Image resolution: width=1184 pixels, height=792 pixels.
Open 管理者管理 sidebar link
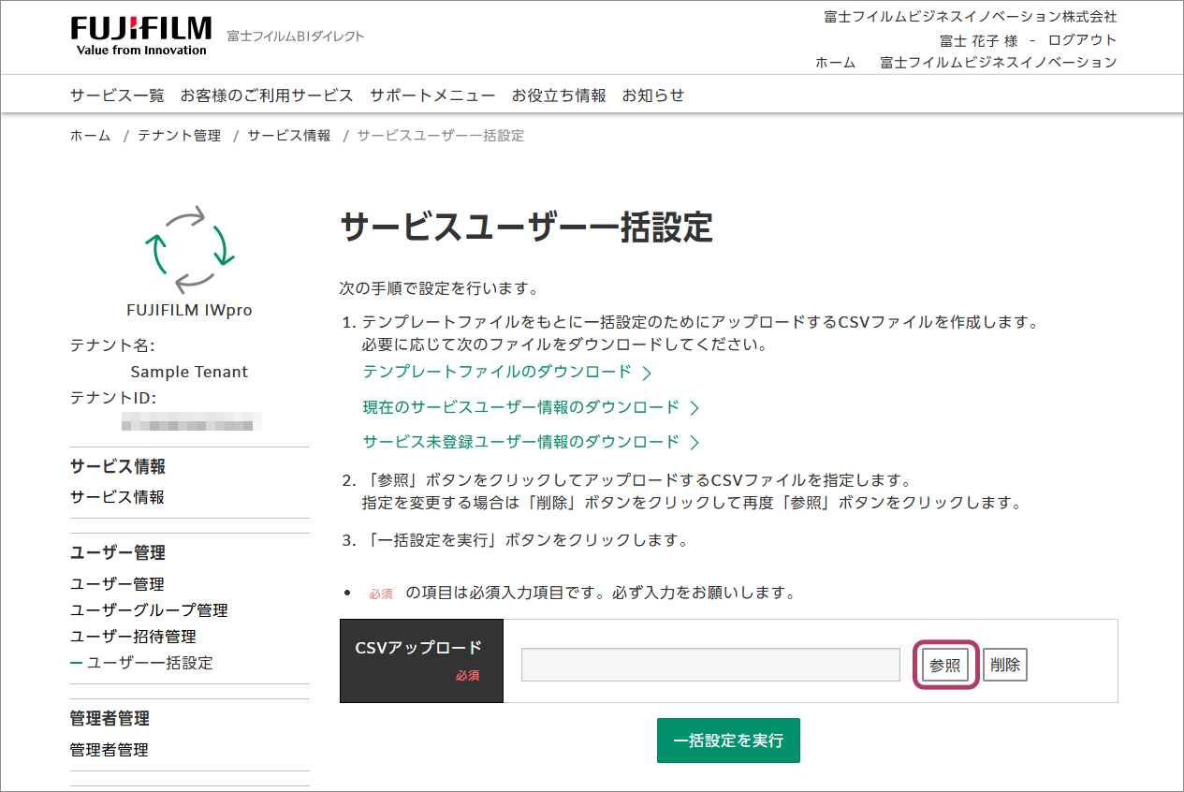109,750
